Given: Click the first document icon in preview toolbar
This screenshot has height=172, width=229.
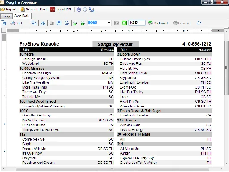Looking at the screenshot, I should [4, 23].
